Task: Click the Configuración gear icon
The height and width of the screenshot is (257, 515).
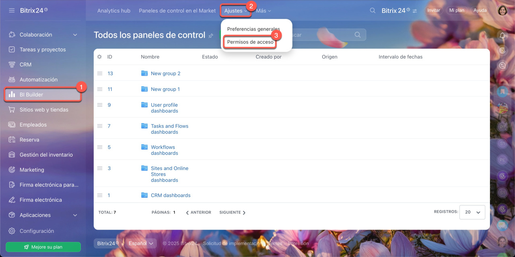Action: (12, 231)
